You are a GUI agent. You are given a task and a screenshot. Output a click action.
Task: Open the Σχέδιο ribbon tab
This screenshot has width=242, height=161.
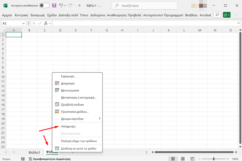pyautogui.click(x=52, y=15)
